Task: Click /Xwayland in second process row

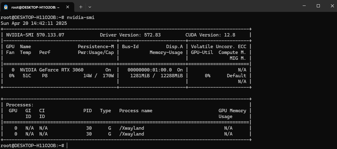Action: point(132,134)
